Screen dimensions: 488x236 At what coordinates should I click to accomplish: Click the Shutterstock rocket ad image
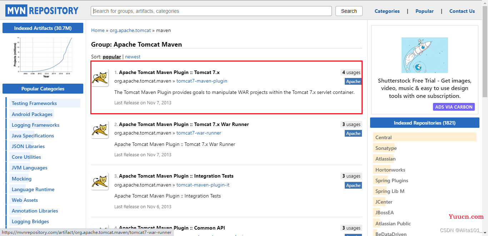pyautogui.click(x=424, y=55)
